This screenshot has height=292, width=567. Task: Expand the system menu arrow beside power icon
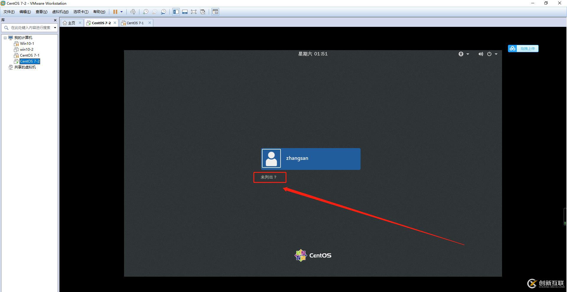[496, 54]
